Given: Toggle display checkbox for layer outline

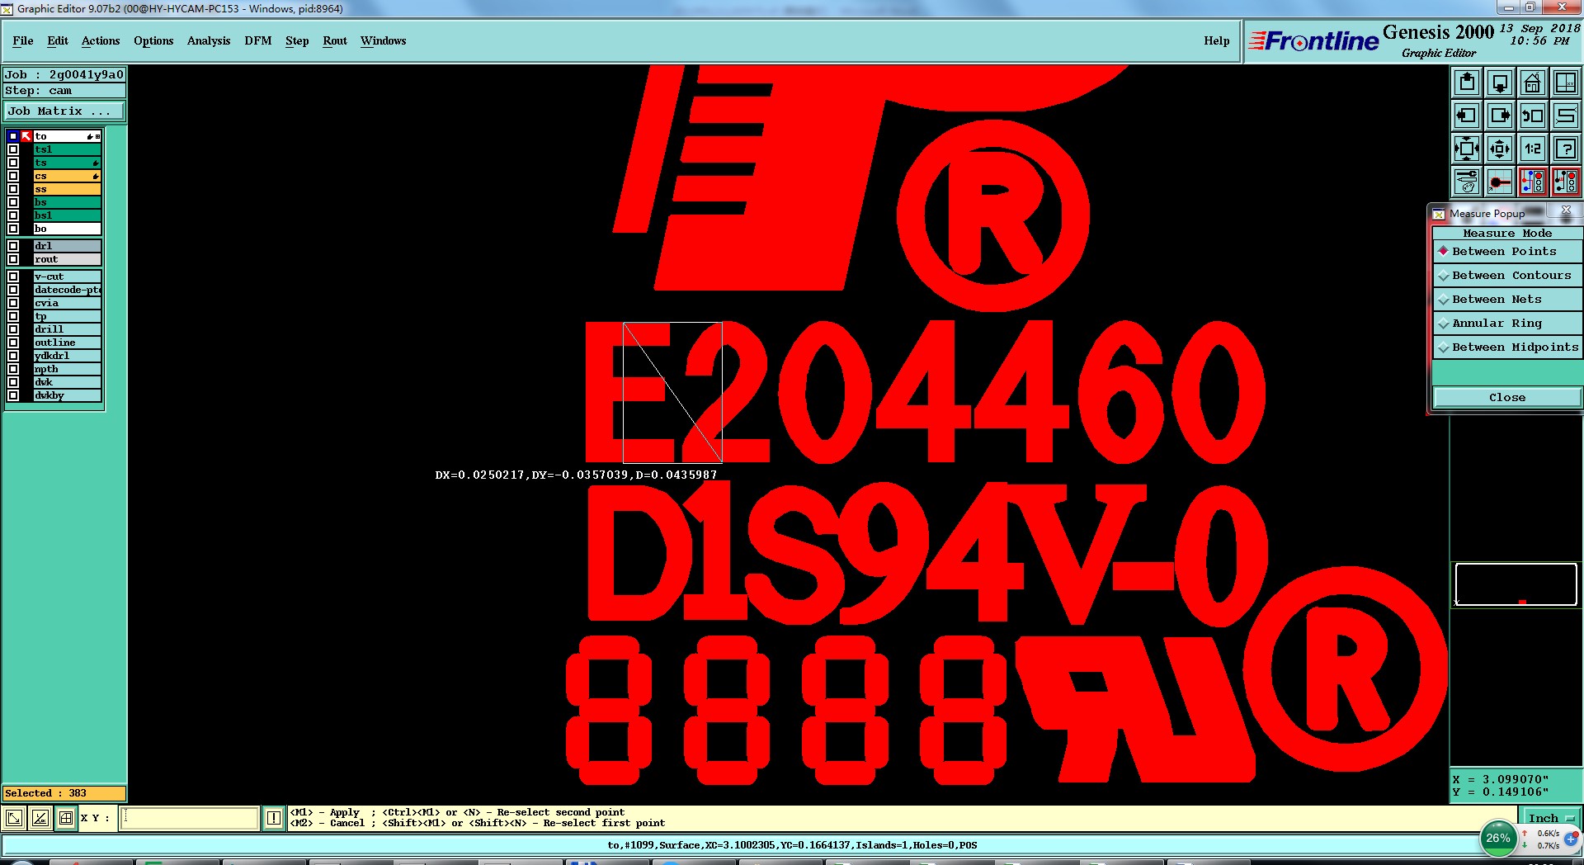Looking at the screenshot, I should 13,343.
